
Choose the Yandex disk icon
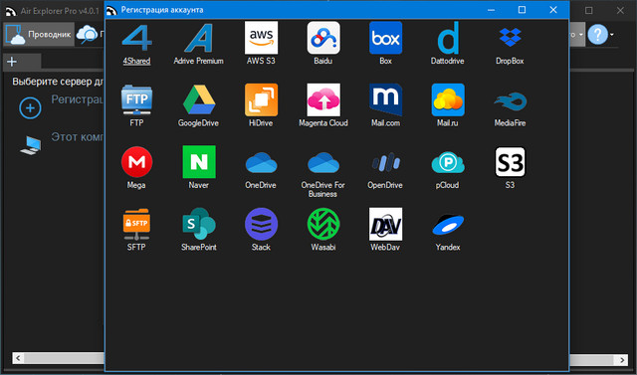pos(448,224)
